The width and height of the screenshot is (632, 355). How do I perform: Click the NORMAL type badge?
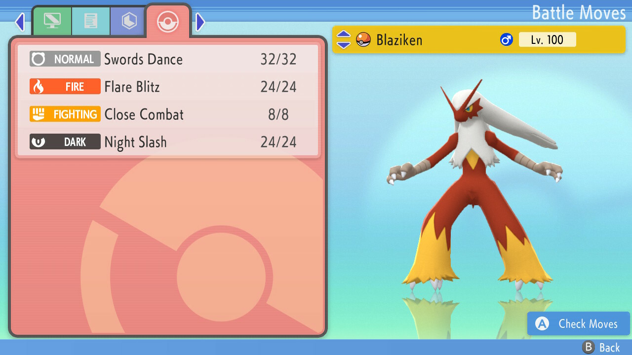[x=65, y=59]
